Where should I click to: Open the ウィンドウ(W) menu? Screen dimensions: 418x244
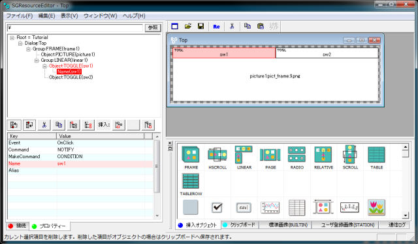click(x=101, y=16)
